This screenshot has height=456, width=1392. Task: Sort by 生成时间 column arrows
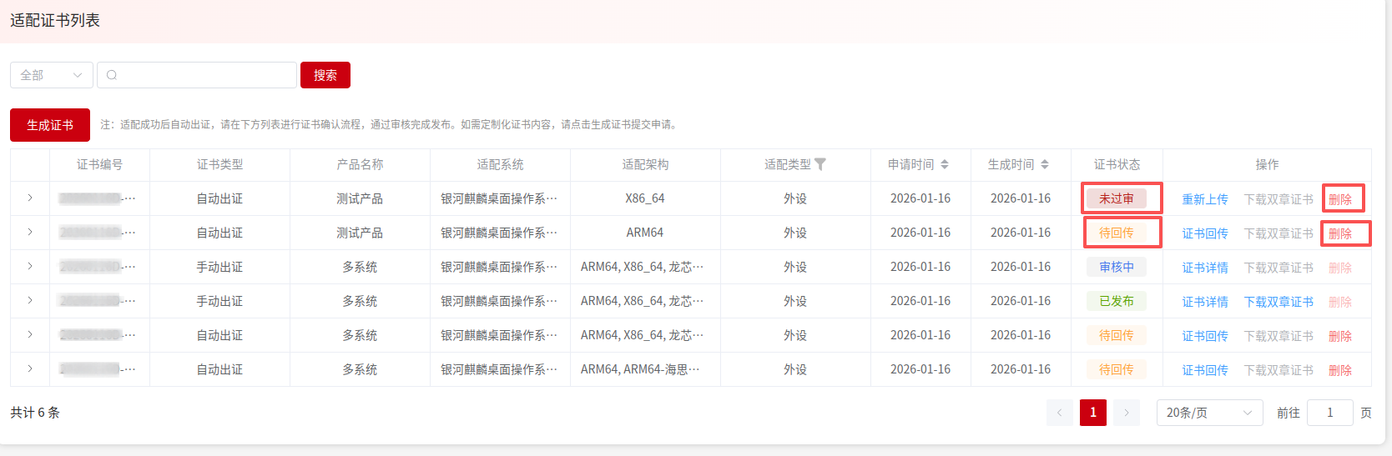click(x=1044, y=164)
